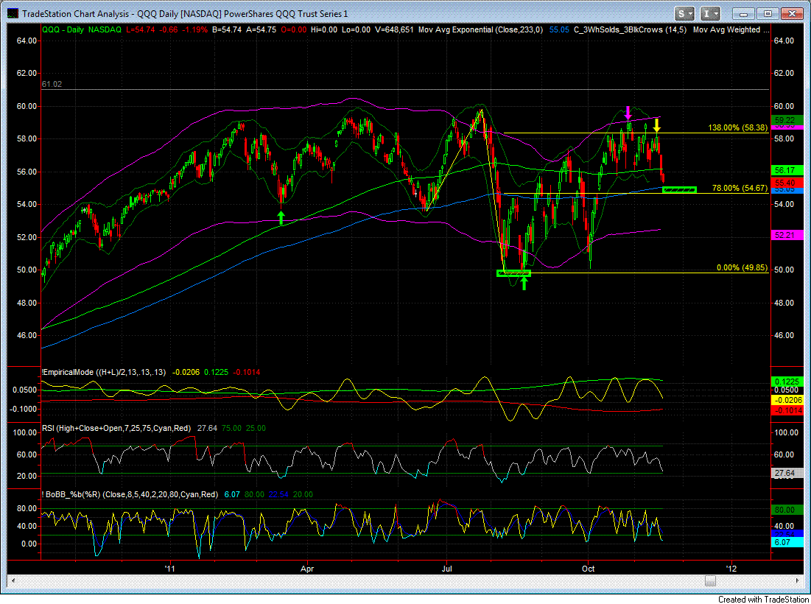811x604 pixels.
Task: Minimize the Chart Analysis window
Action: [743, 14]
